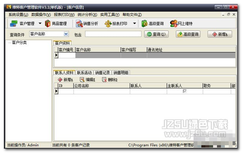
Task: Close the inner 客户信息 child window
Action: pyautogui.click(x=234, y=14)
